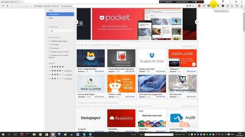Image resolution: width=245 pixels, height=137 pixels.
Task: Toggle Совместимые с Google Диском checkbox
Action: [50, 55]
